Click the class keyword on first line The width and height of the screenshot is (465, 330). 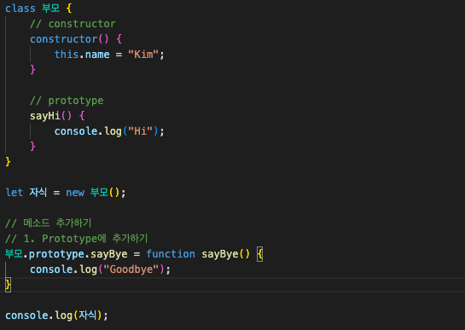point(20,9)
